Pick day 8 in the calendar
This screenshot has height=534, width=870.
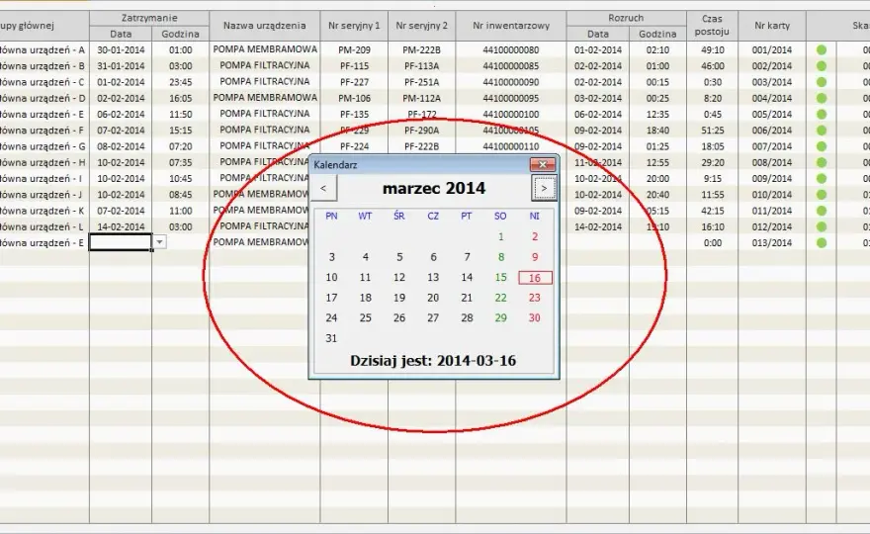(x=501, y=257)
